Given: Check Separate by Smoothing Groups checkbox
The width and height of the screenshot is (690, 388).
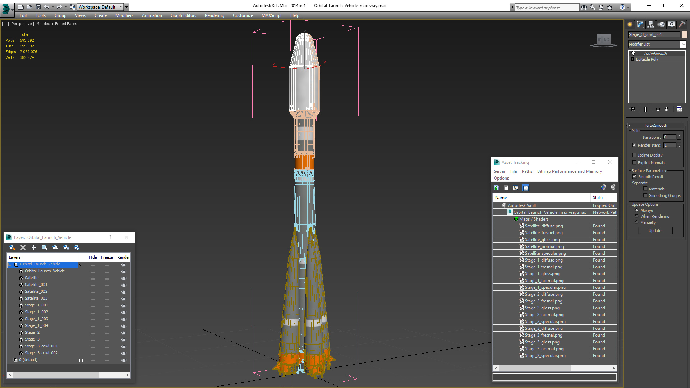Looking at the screenshot, I should pyautogui.click(x=645, y=195).
